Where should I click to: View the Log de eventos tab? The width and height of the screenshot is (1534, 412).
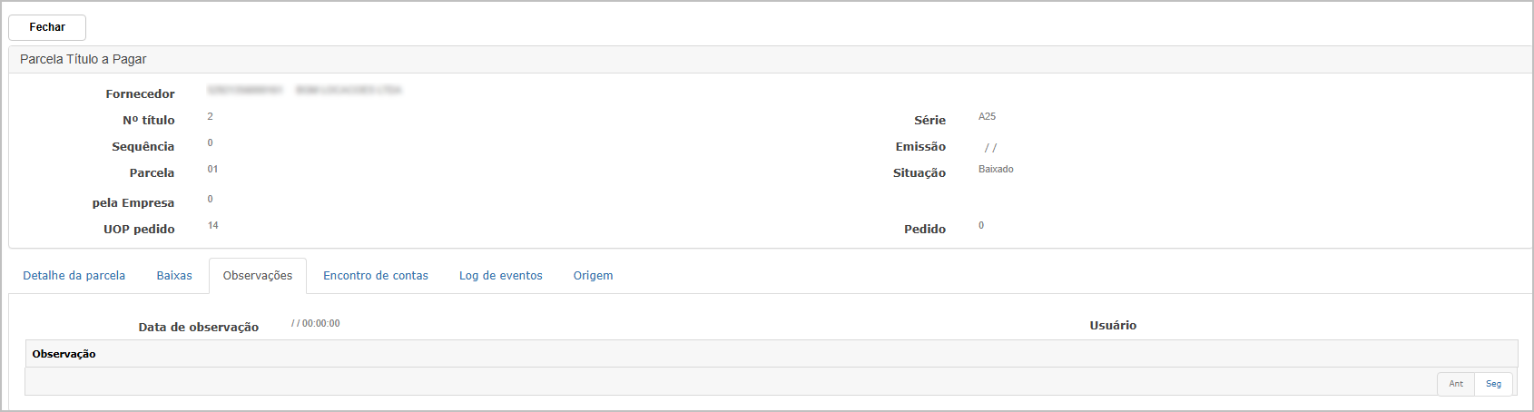501,276
